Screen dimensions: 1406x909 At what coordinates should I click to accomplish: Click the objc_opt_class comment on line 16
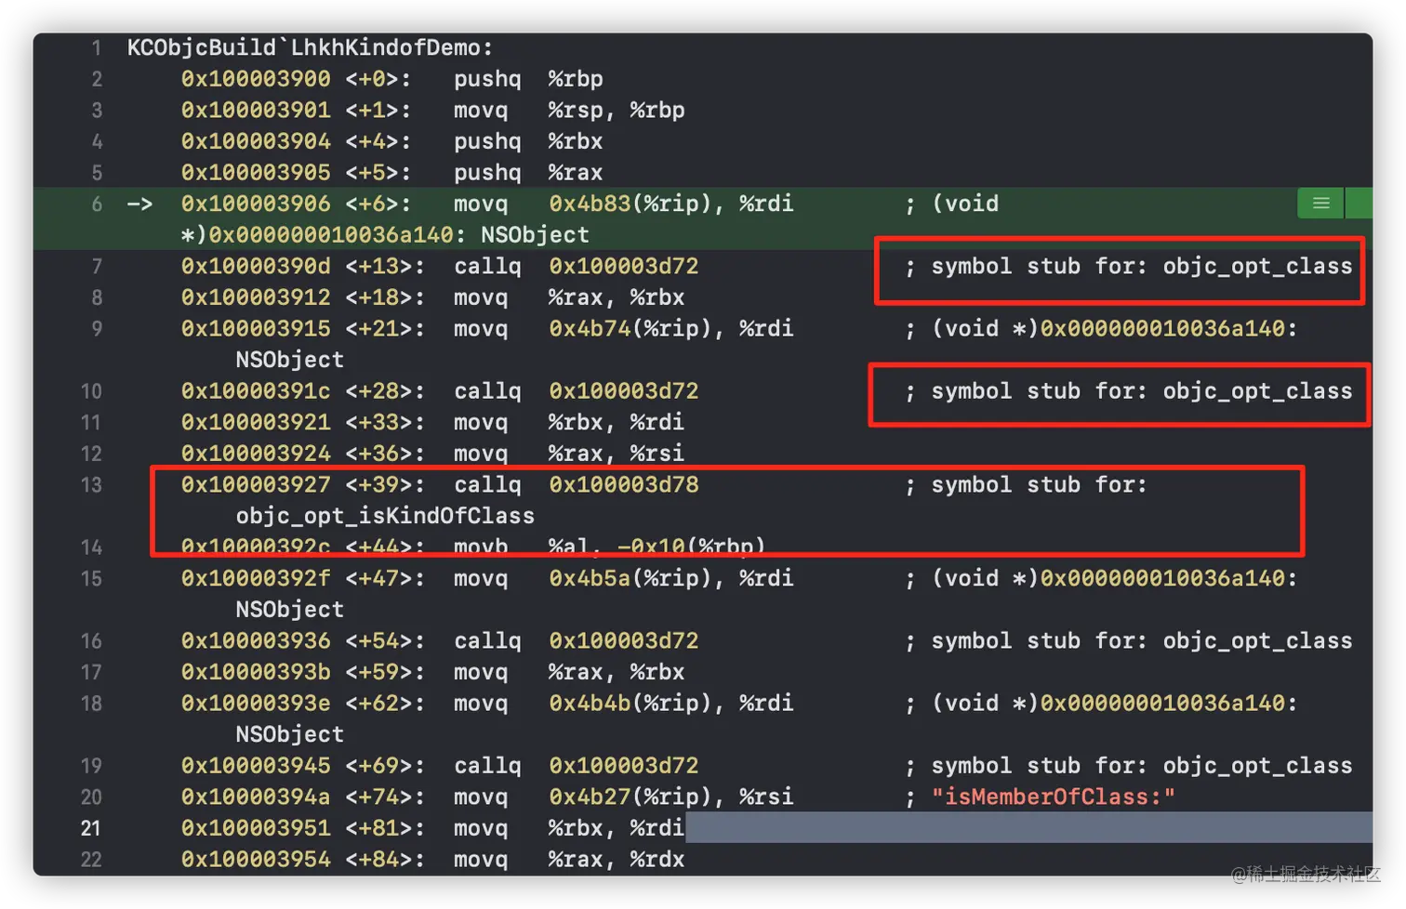point(1129,640)
